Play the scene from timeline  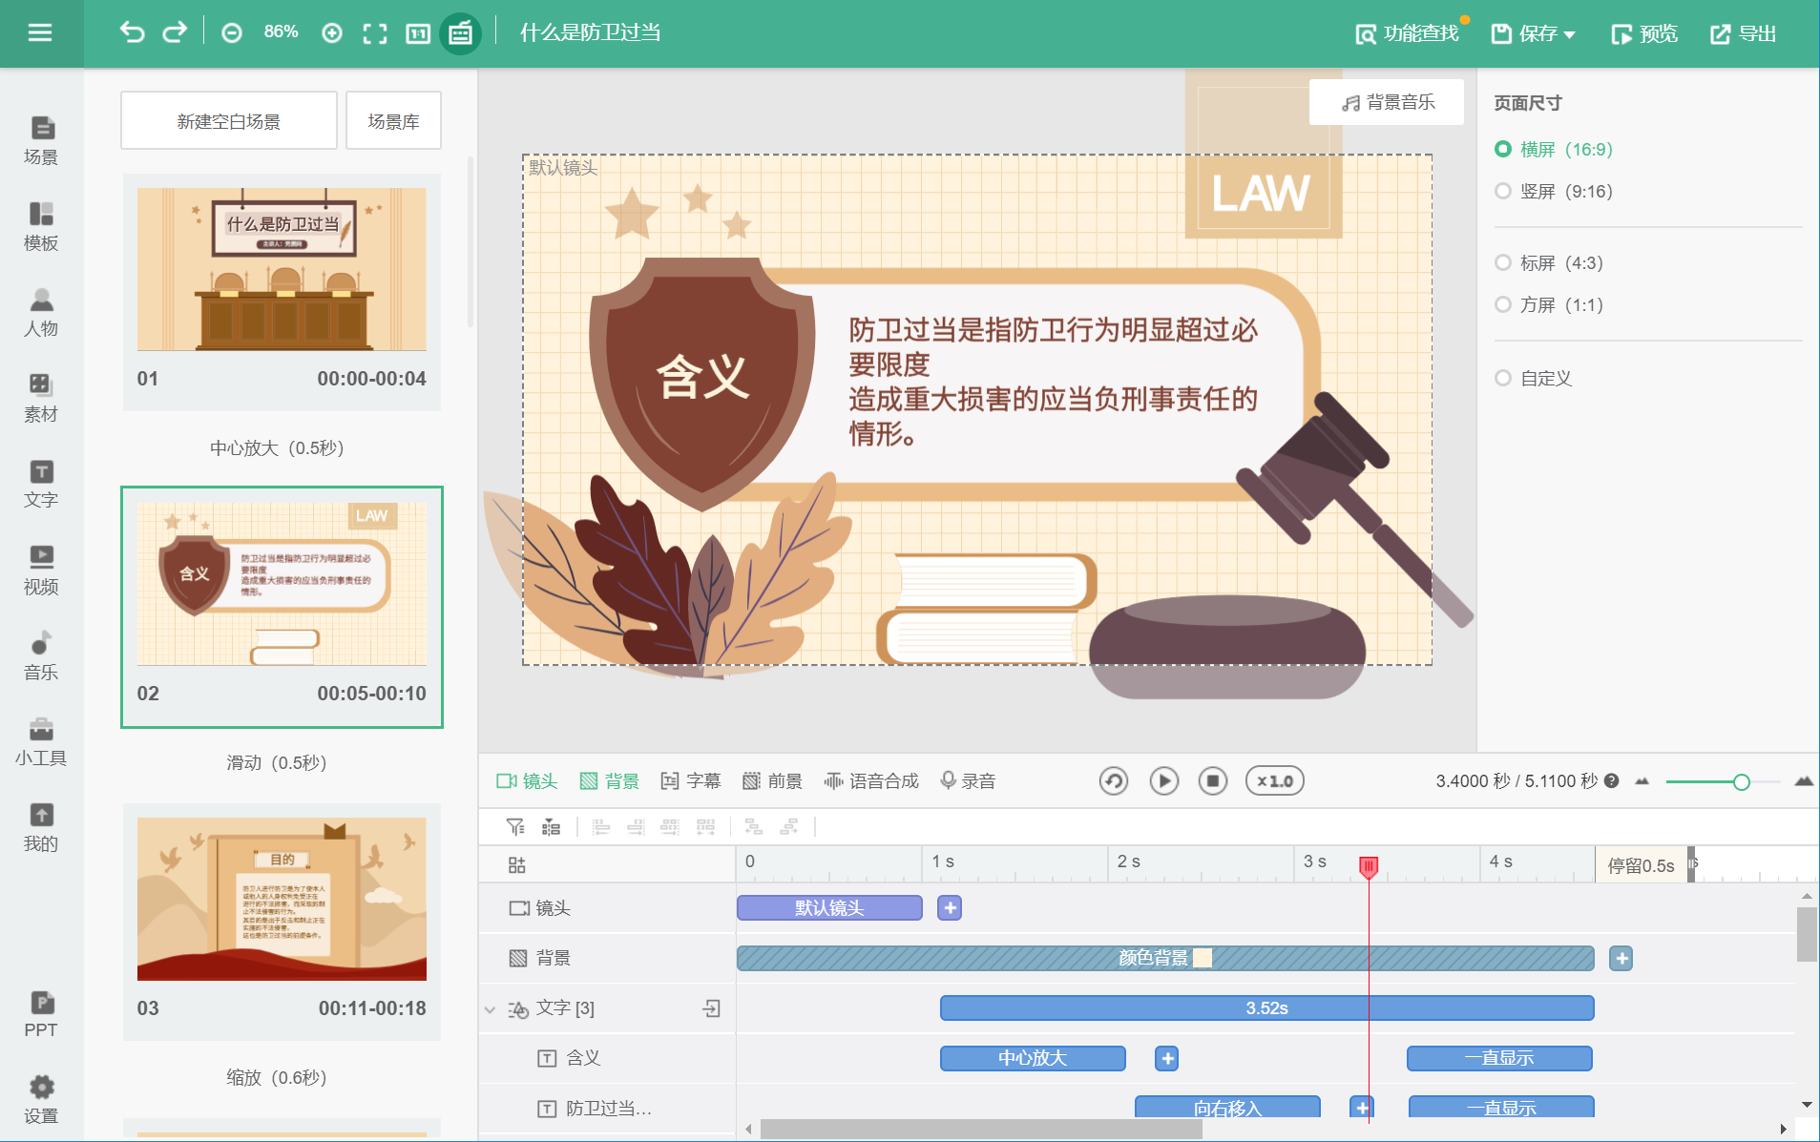tap(1163, 780)
